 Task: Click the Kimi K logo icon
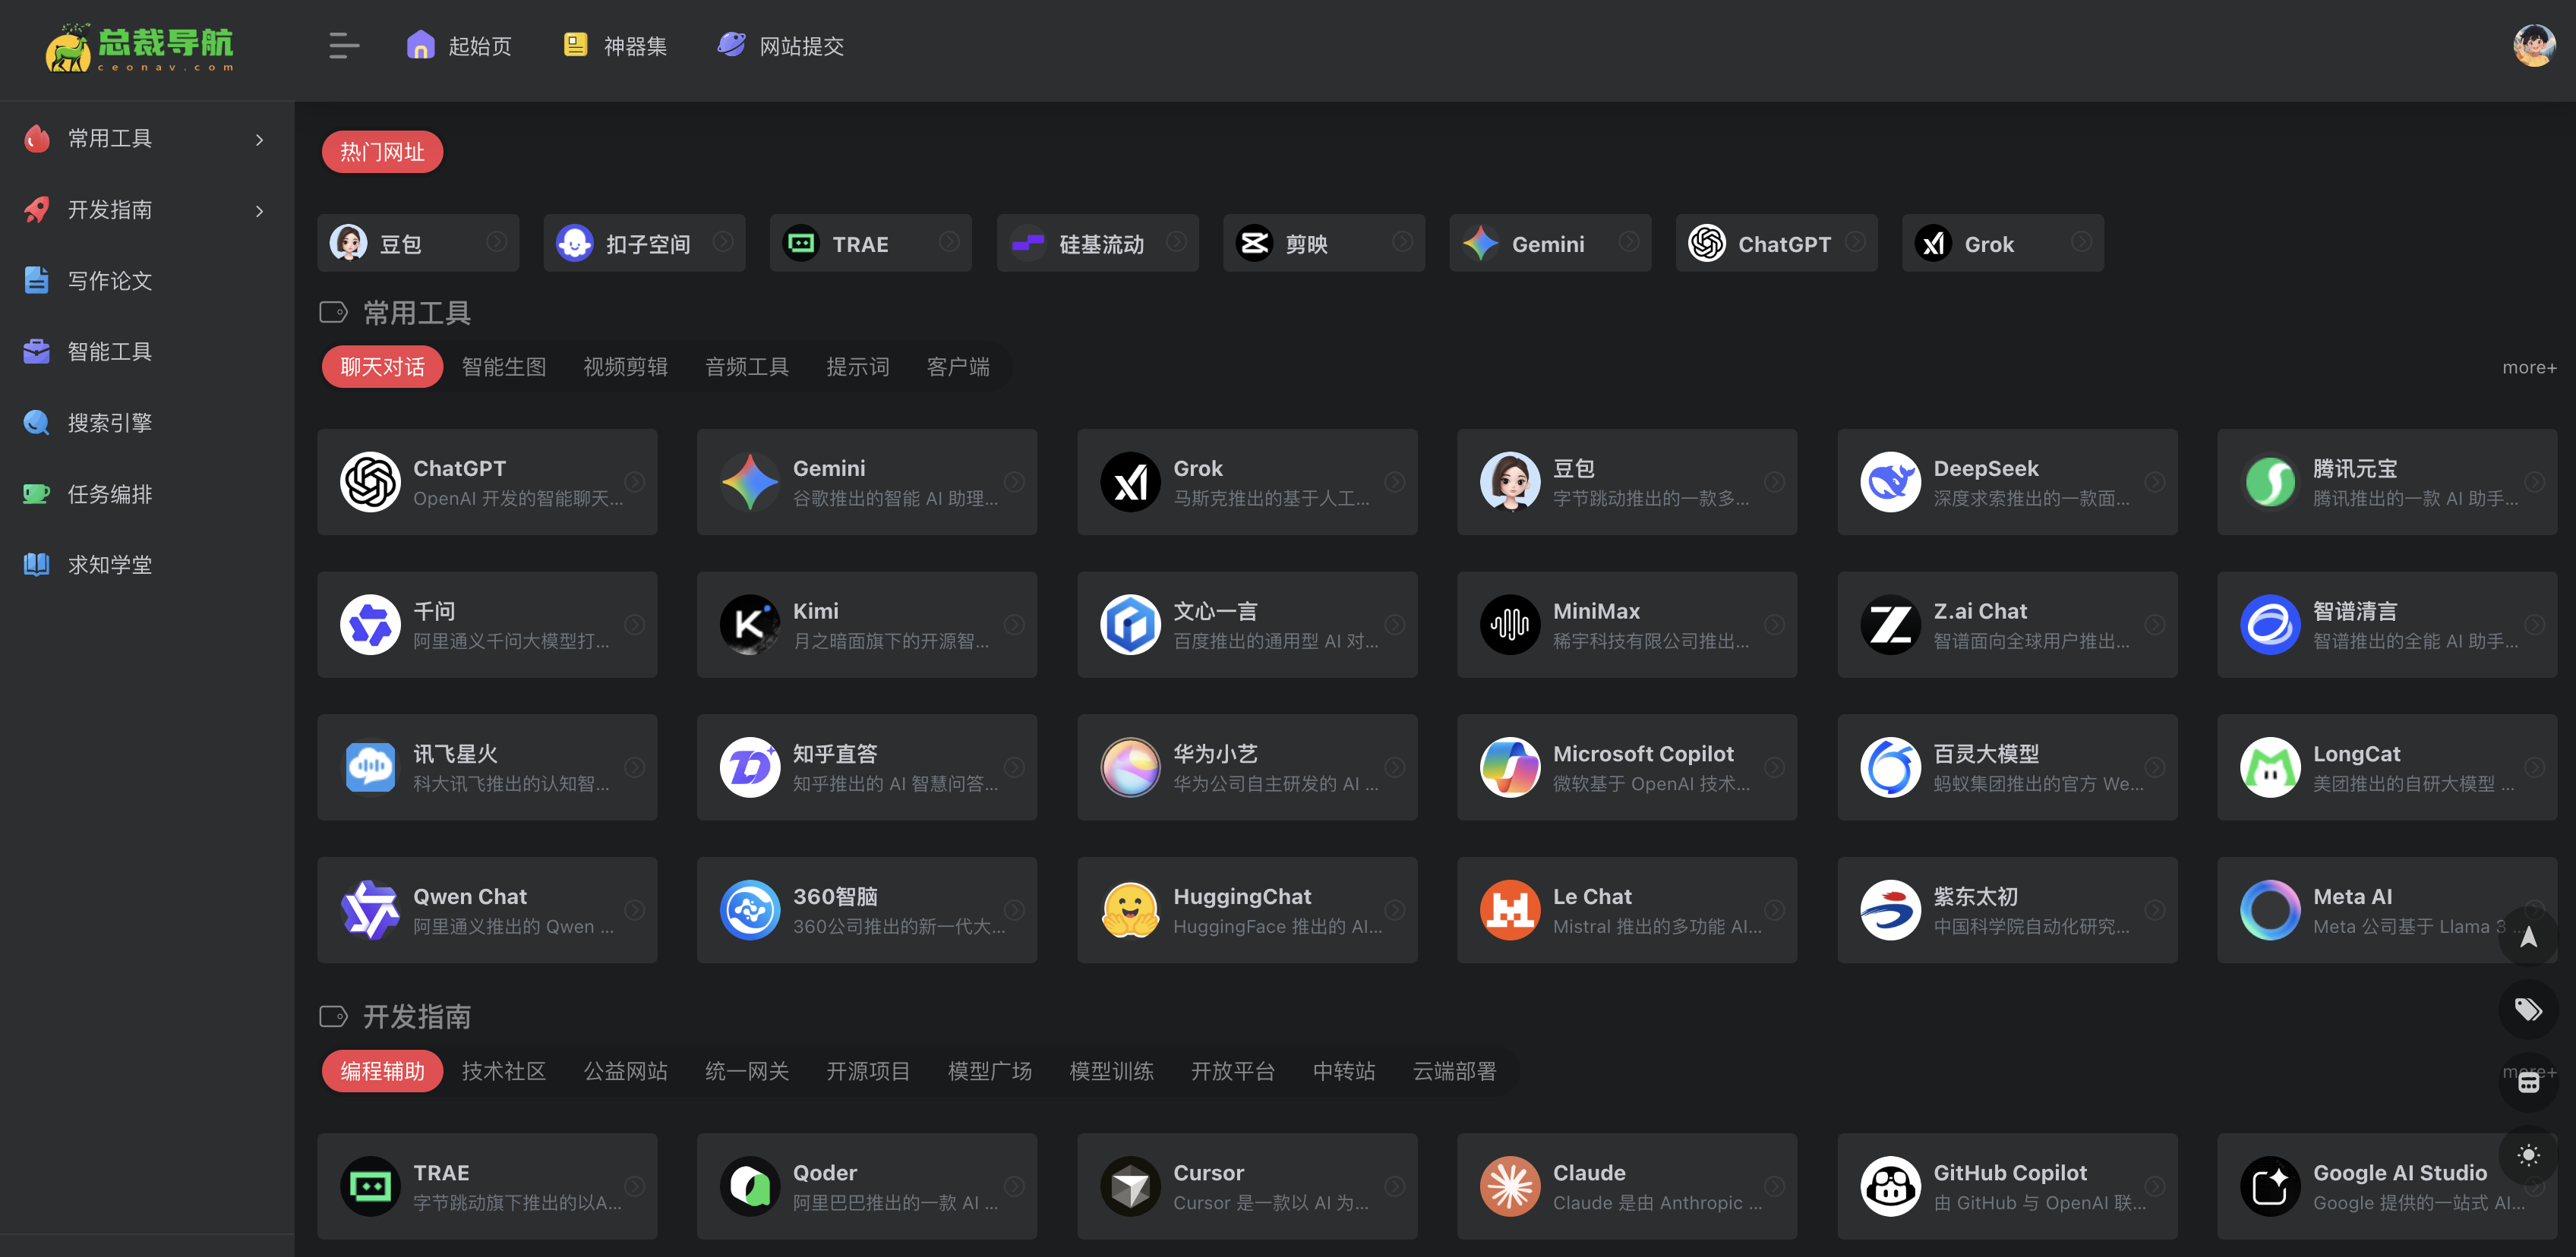pyautogui.click(x=749, y=625)
